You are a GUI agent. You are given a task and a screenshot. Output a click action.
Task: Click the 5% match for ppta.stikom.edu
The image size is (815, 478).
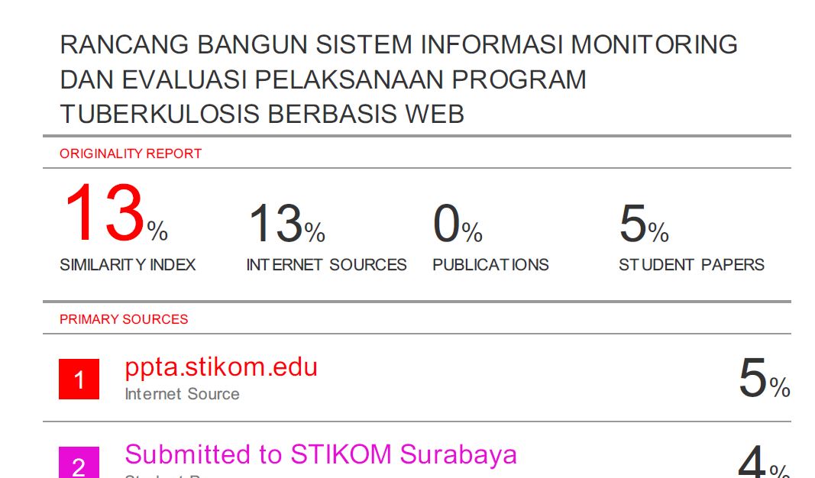pos(764,378)
